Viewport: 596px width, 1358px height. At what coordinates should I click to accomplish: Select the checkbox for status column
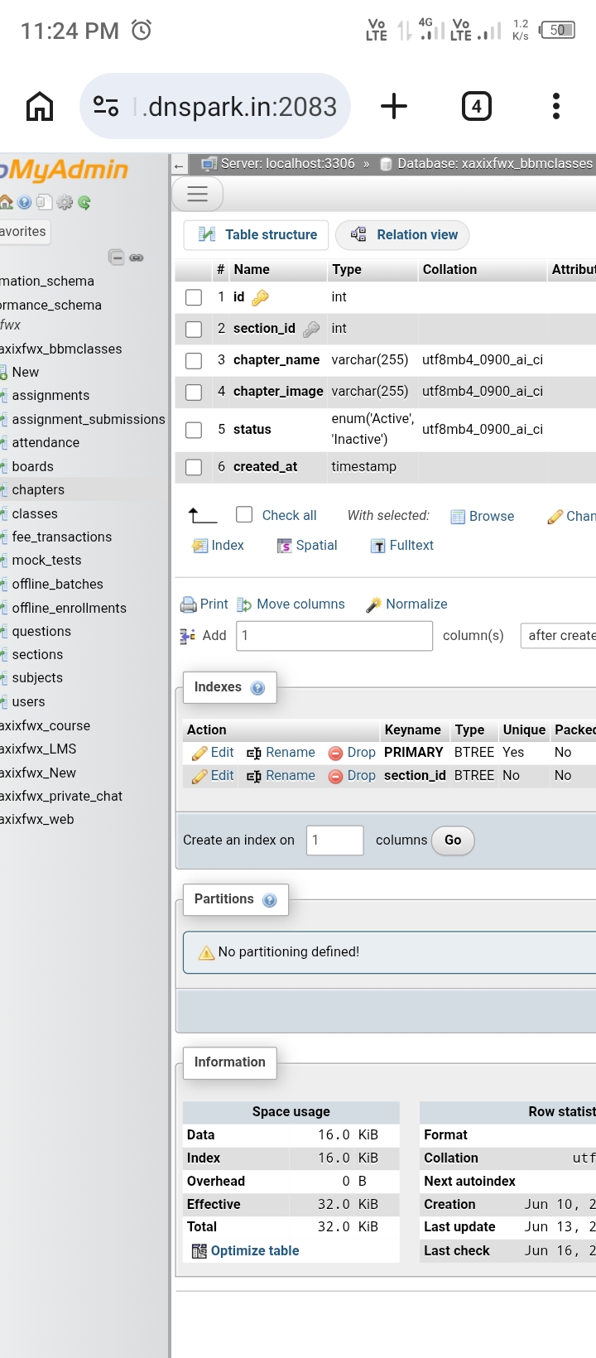(194, 430)
